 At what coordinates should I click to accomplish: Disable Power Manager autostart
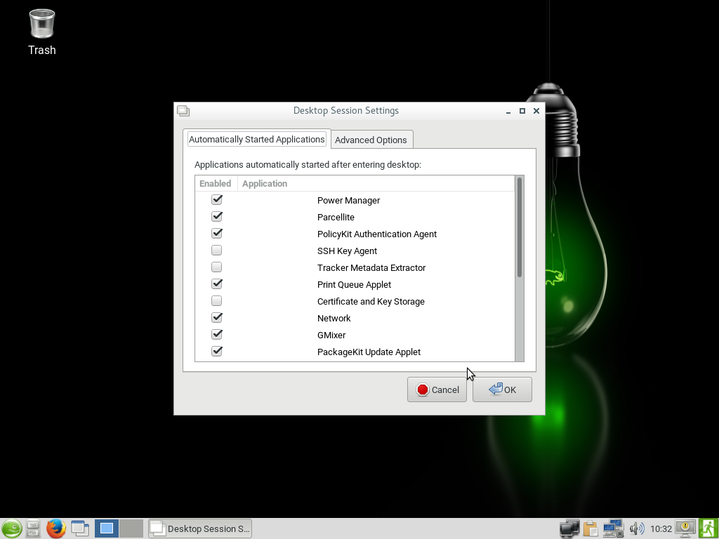(x=217, y=200)
